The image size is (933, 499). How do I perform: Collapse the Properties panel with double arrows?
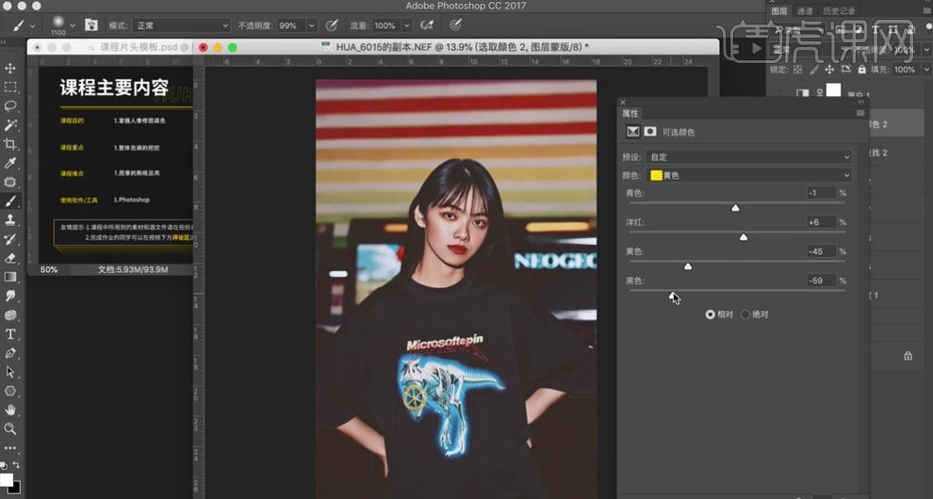860,103
